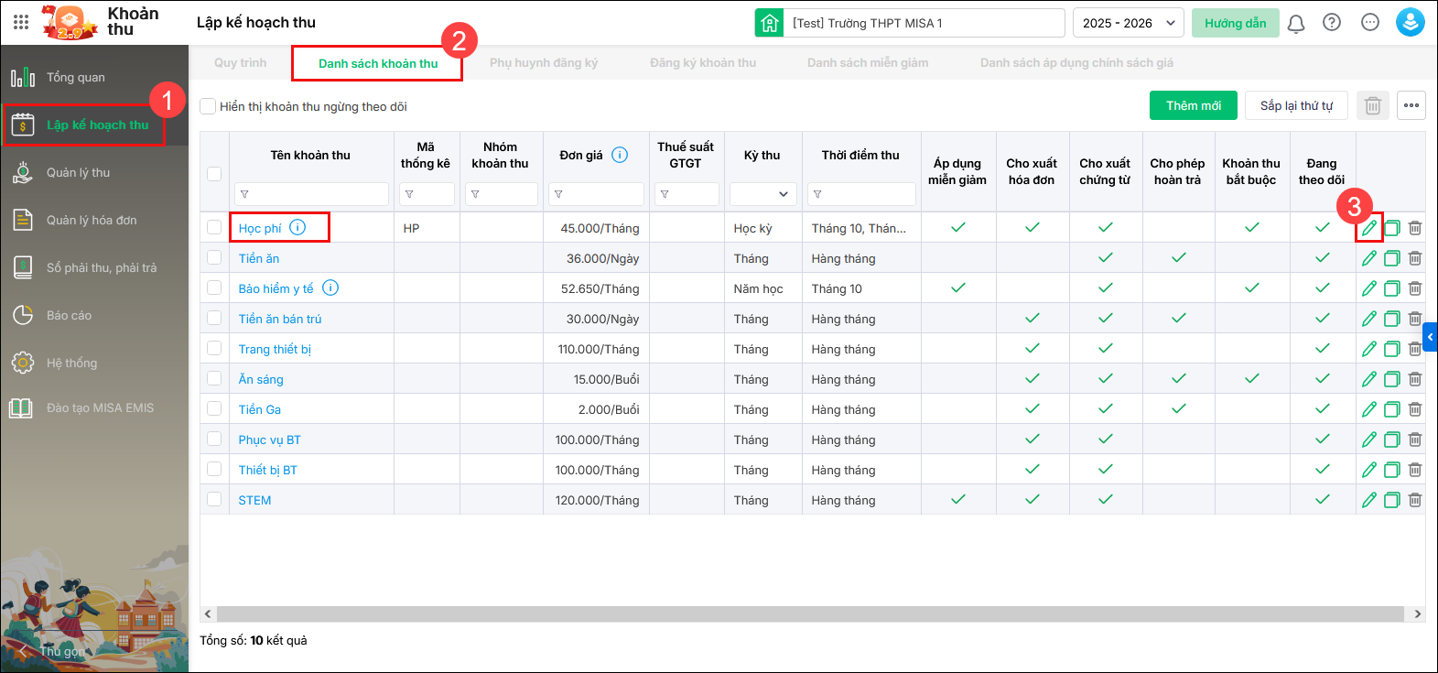
Task: Click the info icon beside Đơn giá header
Action: [x=620, y=155]
